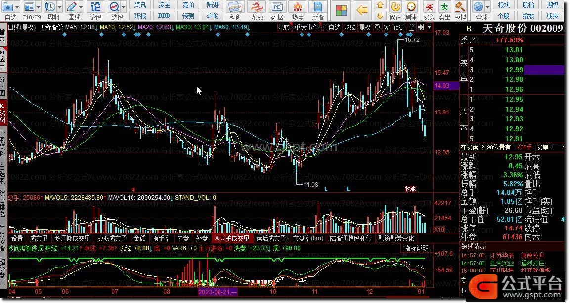570x303 pixels.
Task: Click the green 卖出 sell icon
Action: 444,7
